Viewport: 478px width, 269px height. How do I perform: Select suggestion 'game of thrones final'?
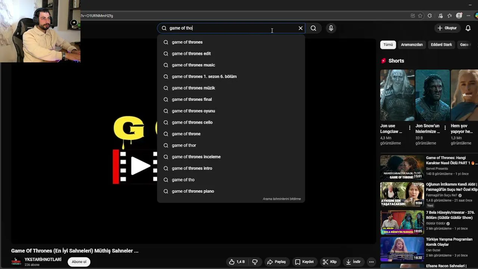click(x=231, y=99)
